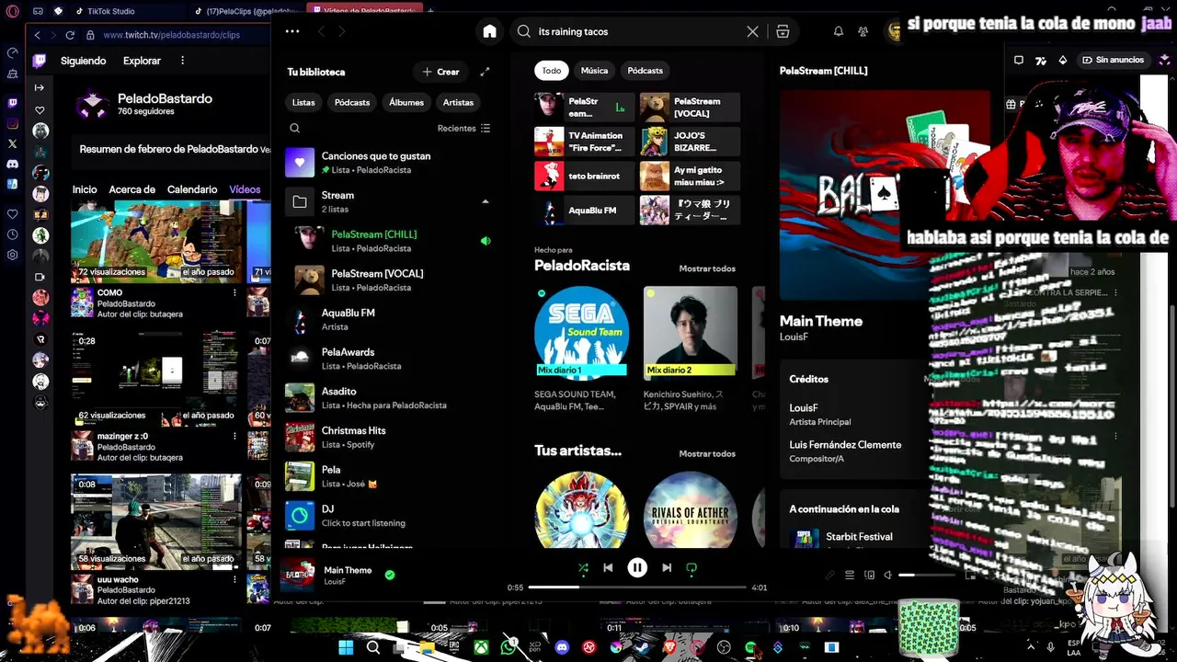Open JOJO'S BIZARRE recent result

coord(690,142)
